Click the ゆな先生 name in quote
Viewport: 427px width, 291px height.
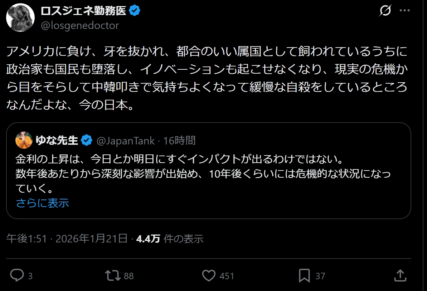(x=57, y=140)
